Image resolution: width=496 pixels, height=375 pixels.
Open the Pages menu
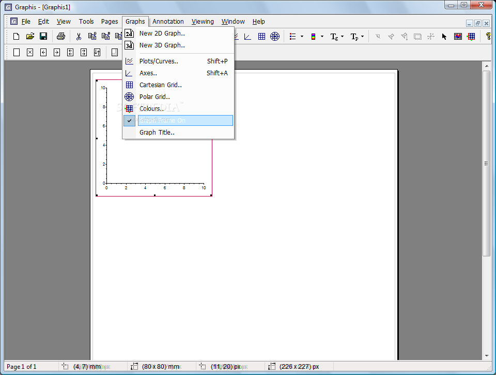[x=110, y=22]
